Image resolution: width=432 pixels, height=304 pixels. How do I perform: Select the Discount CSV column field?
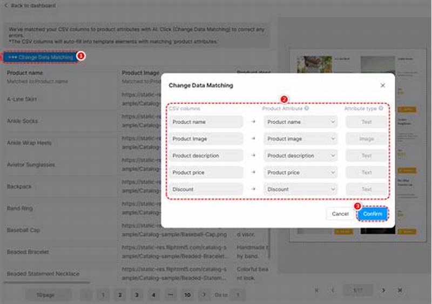(206, 190)
